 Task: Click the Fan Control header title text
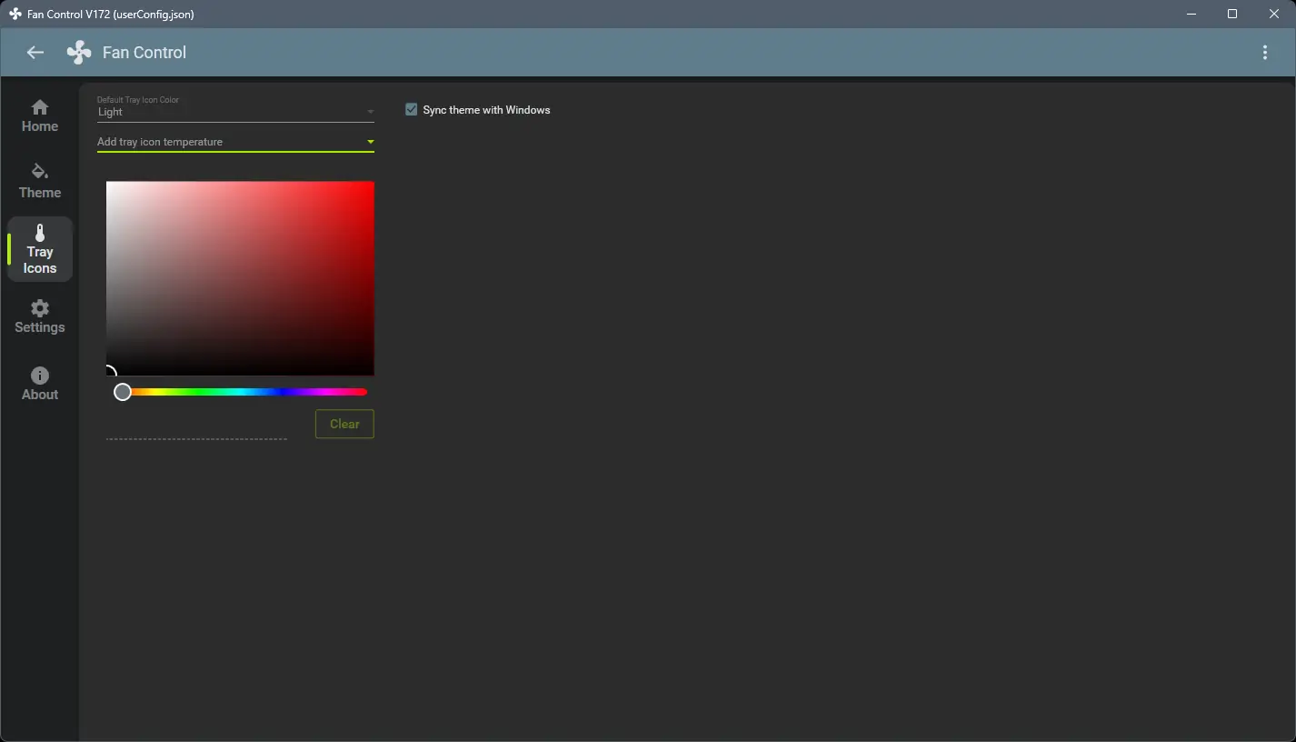coord(145,53)
